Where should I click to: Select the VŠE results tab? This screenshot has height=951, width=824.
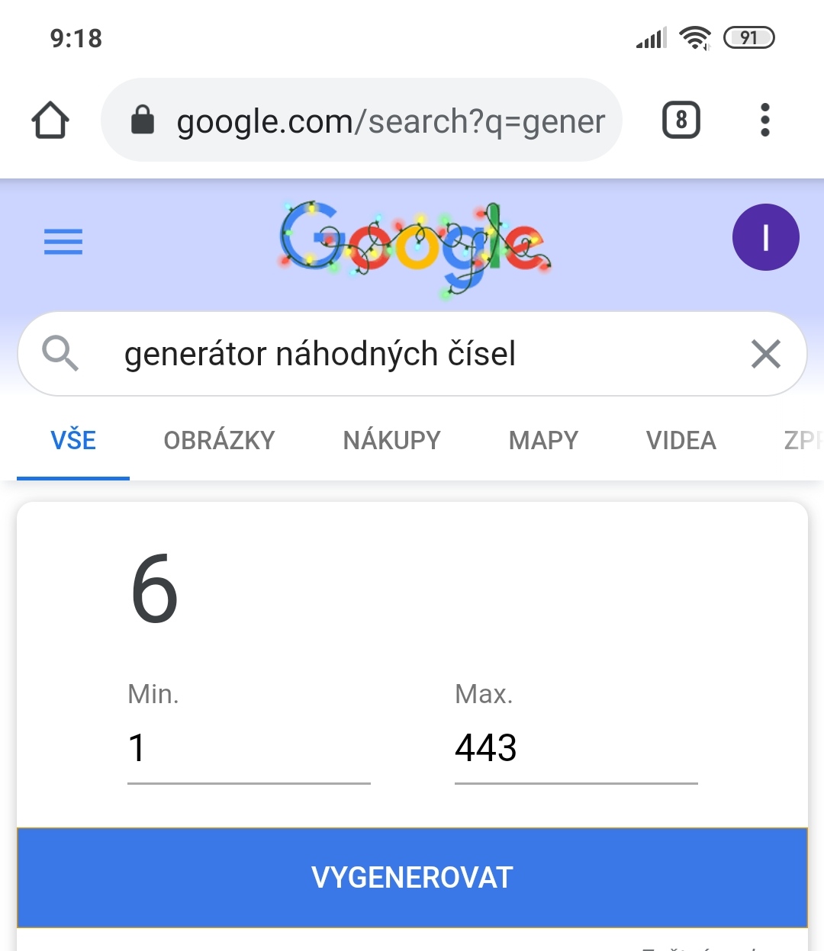73,441
